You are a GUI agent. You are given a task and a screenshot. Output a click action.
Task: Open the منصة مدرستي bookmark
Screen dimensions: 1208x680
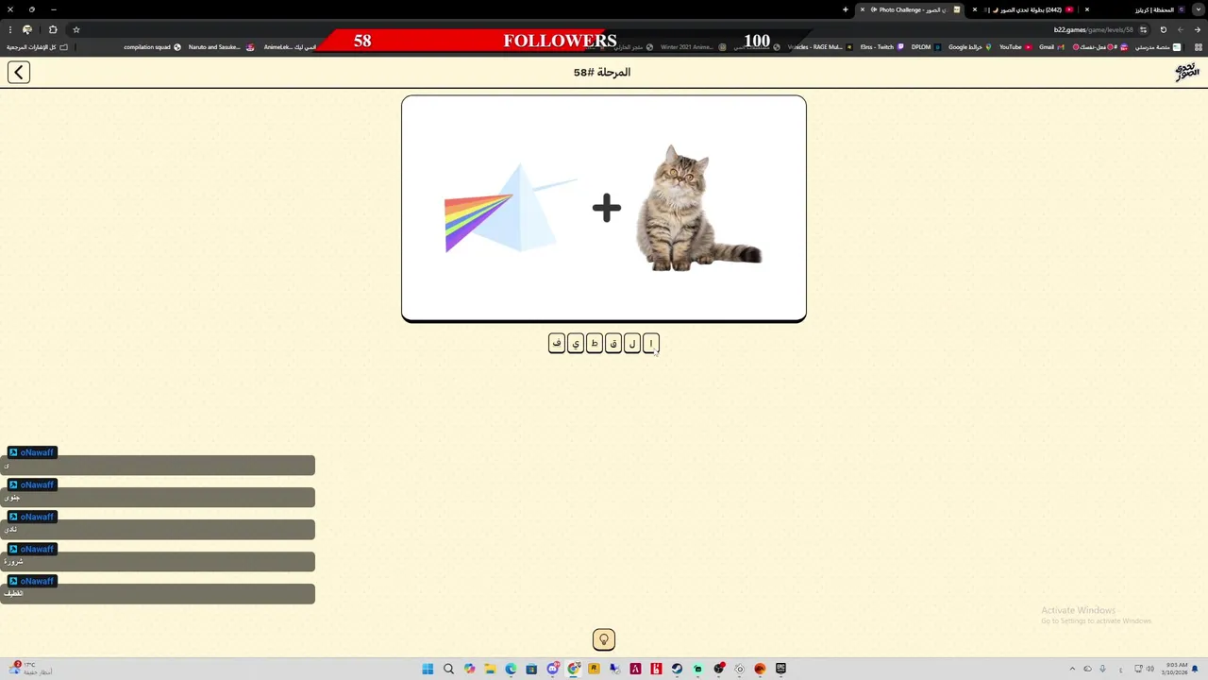tap(1157, 47)
